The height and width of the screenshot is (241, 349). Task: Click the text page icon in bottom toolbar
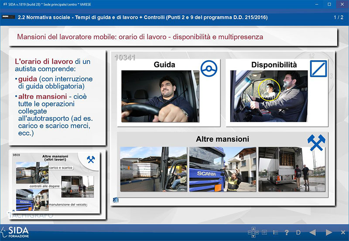pos(264,232)
